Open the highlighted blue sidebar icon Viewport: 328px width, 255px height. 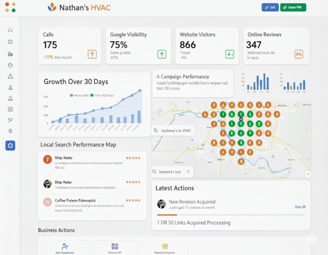pos(10,145)
